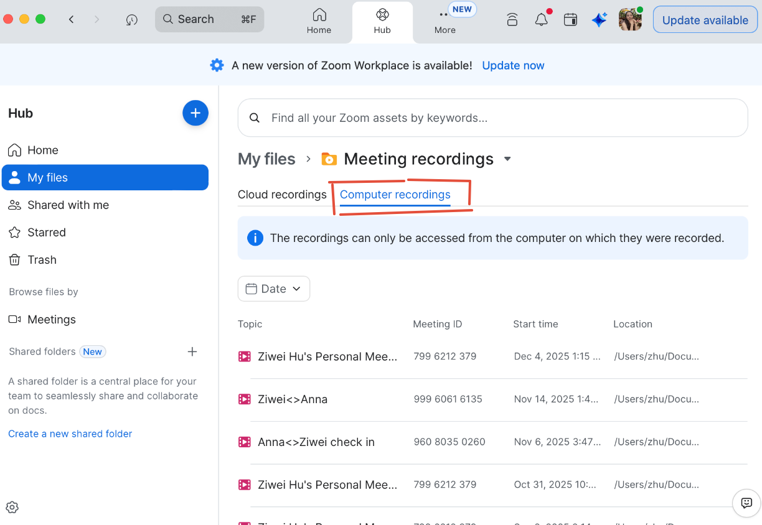This screenshot has width=762, height=525.
Task: Open the Ziwei<>Anna recording
Action: click(x=293, y=399)
